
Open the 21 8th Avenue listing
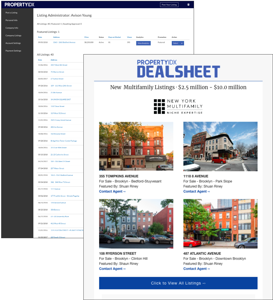point(56,93)
